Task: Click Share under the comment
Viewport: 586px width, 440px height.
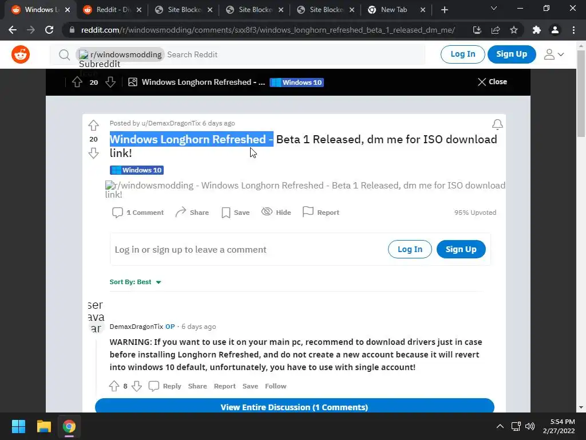Action: coord(197,386)
